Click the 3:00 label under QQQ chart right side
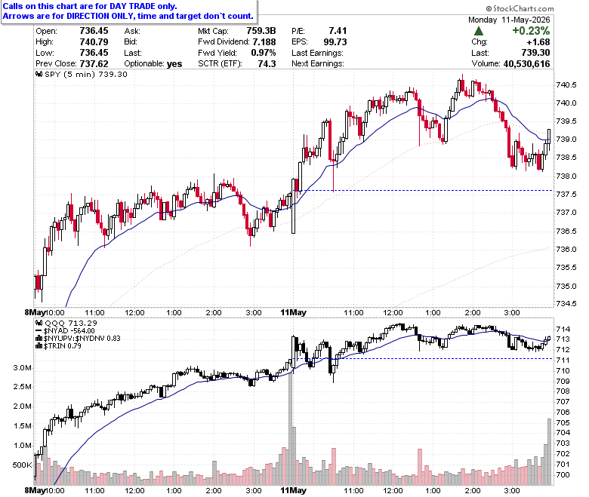 tap(512, 490)
